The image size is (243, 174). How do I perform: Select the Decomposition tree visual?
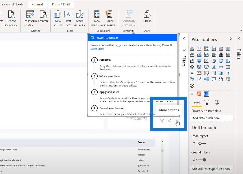pos(206,79)
